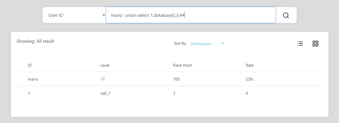The height and width of the screenshot is (123, 339).
Task: Click the ID value 1 in second row
Action: (x=29, y=93)
